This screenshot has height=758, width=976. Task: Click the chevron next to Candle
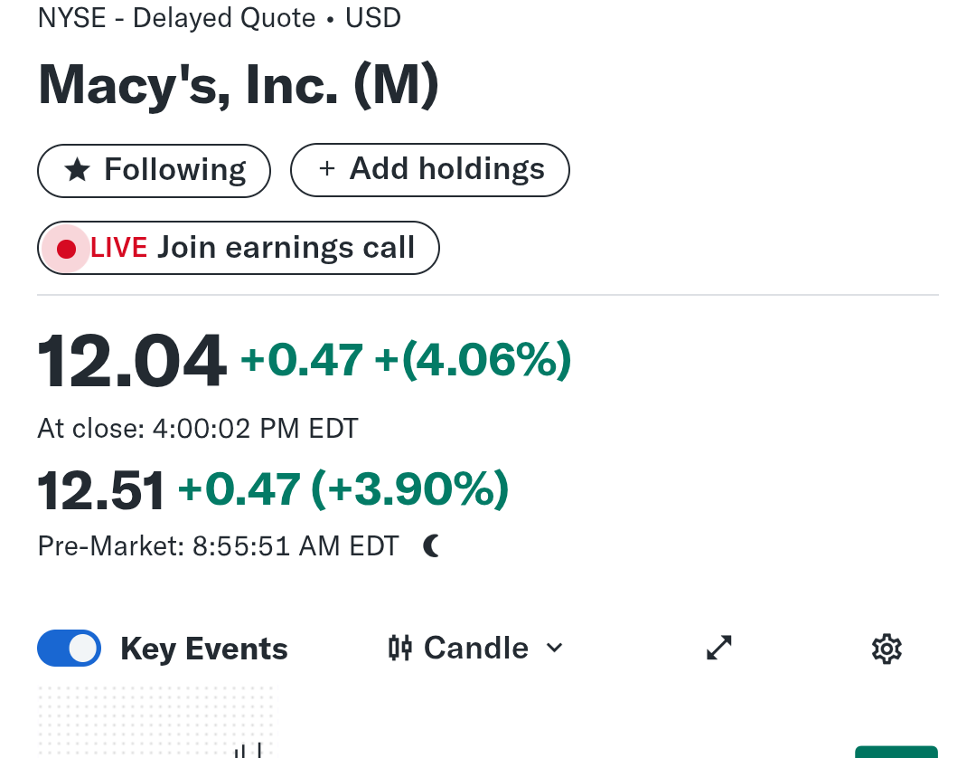pyautogui.click(x=555, y=648)
